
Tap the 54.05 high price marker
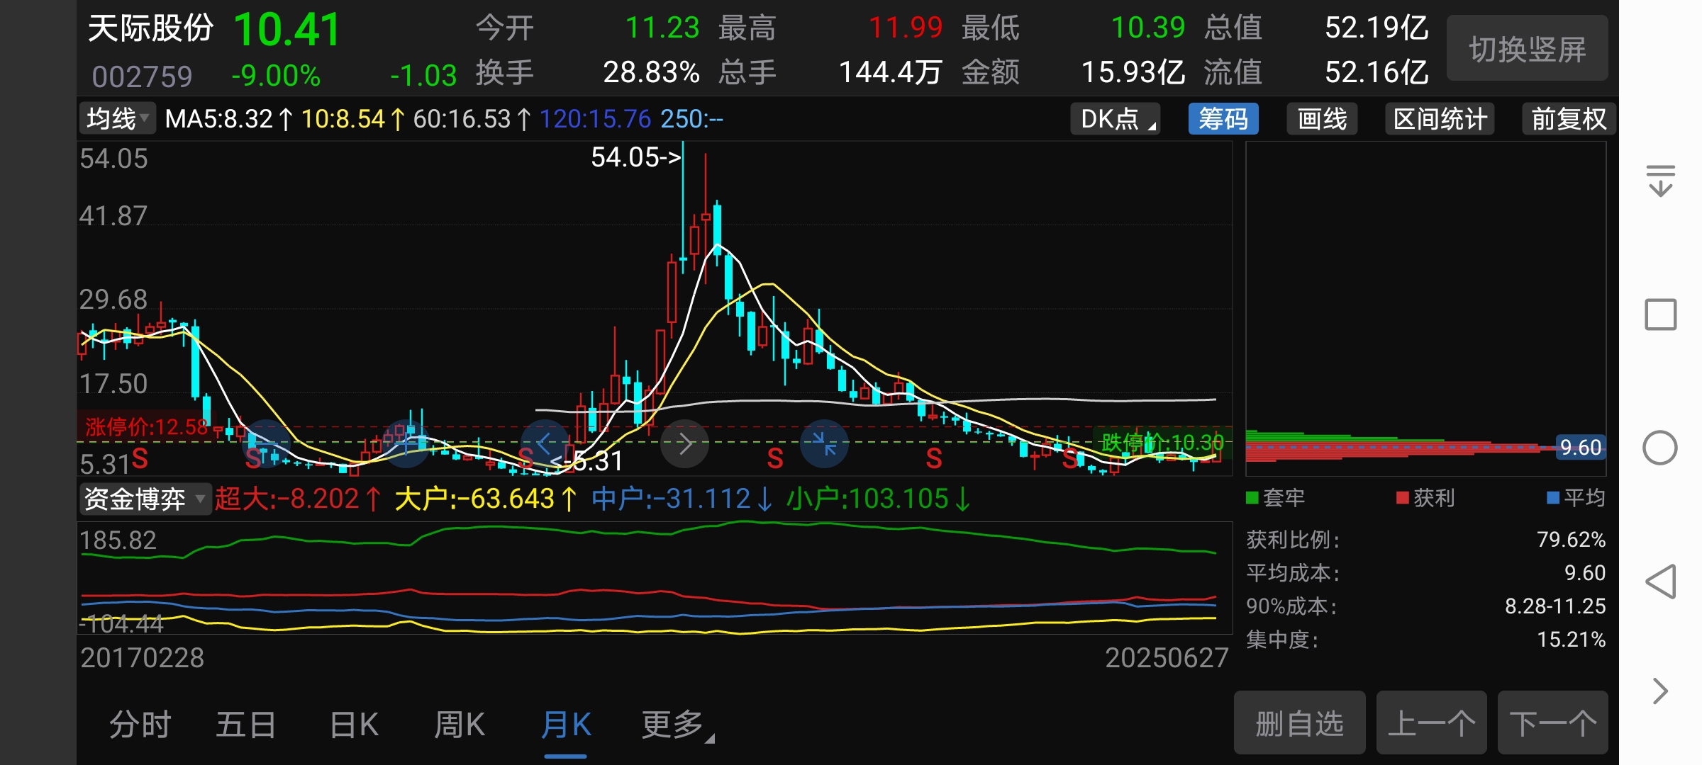click(x=635, y=157)
